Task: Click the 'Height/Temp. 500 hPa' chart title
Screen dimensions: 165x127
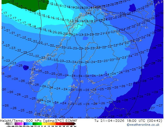Action: 21,121
